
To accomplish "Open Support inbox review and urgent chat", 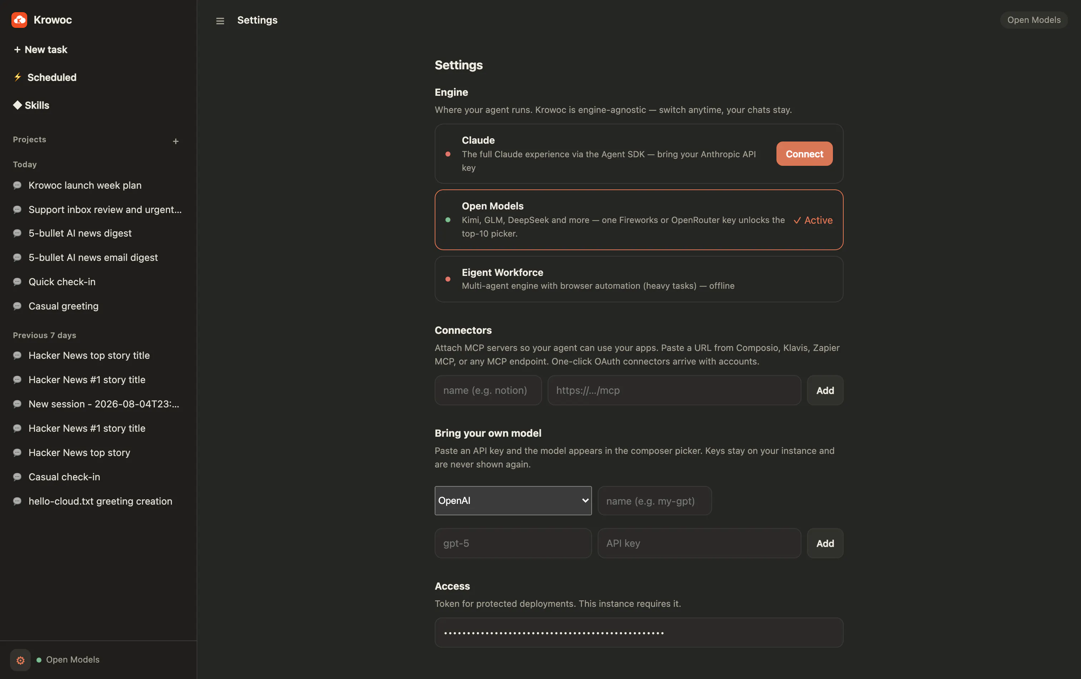I will 105,209.
